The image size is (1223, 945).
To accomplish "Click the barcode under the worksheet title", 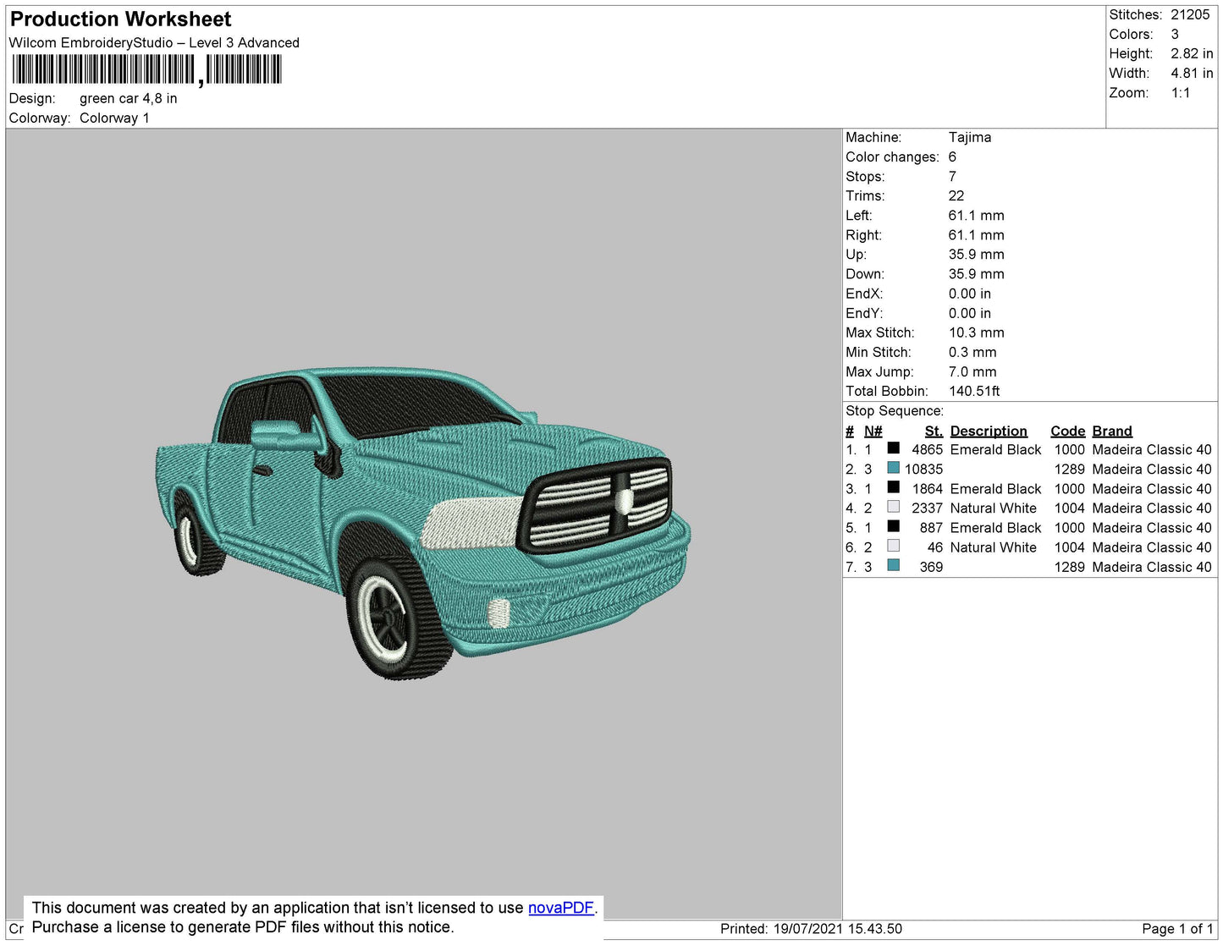I will point(146,70).
